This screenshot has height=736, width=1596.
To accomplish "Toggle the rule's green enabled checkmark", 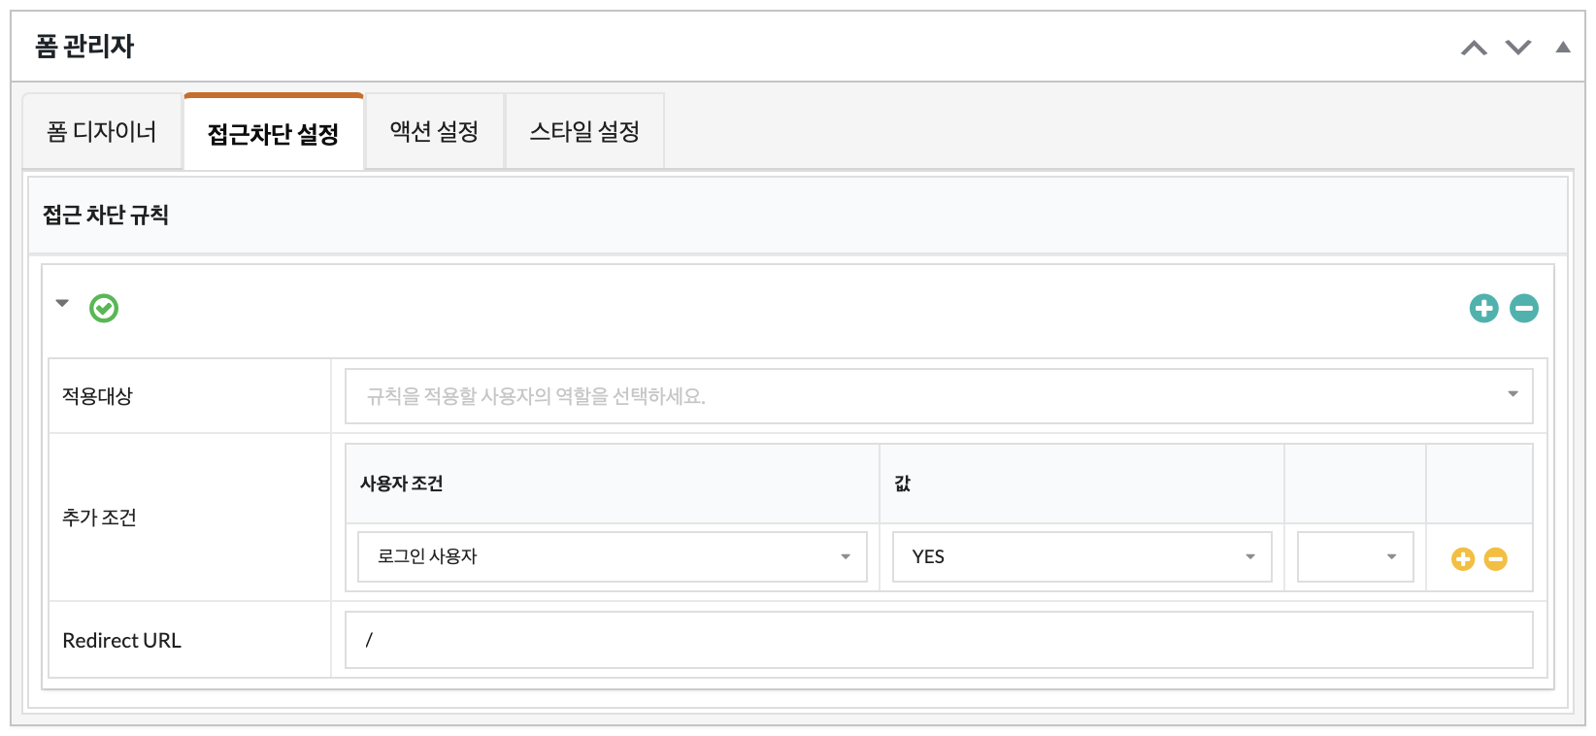I will point(104,309).
